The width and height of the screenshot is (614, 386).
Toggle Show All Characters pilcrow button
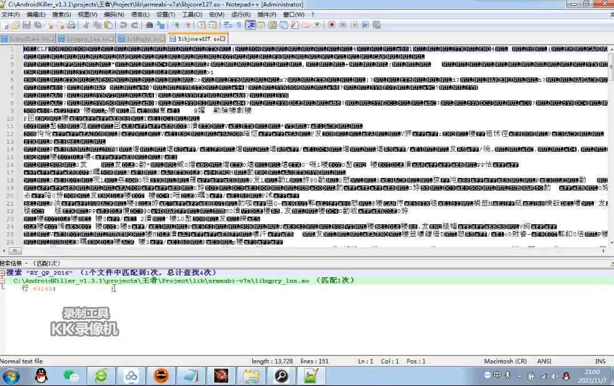coord(238,25)
